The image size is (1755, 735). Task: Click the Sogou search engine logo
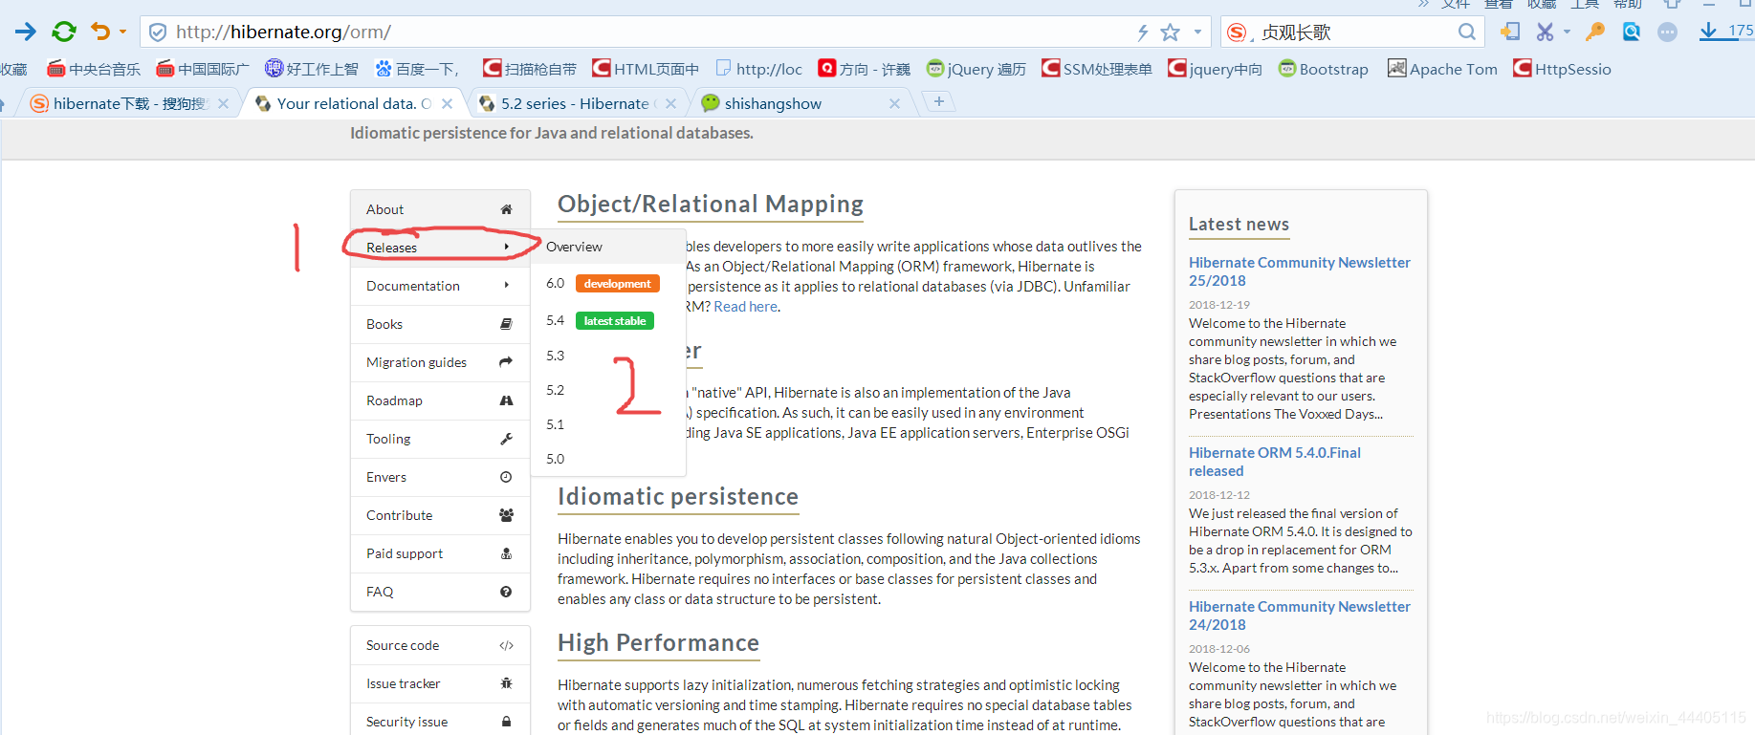[x=1237, y=32]
